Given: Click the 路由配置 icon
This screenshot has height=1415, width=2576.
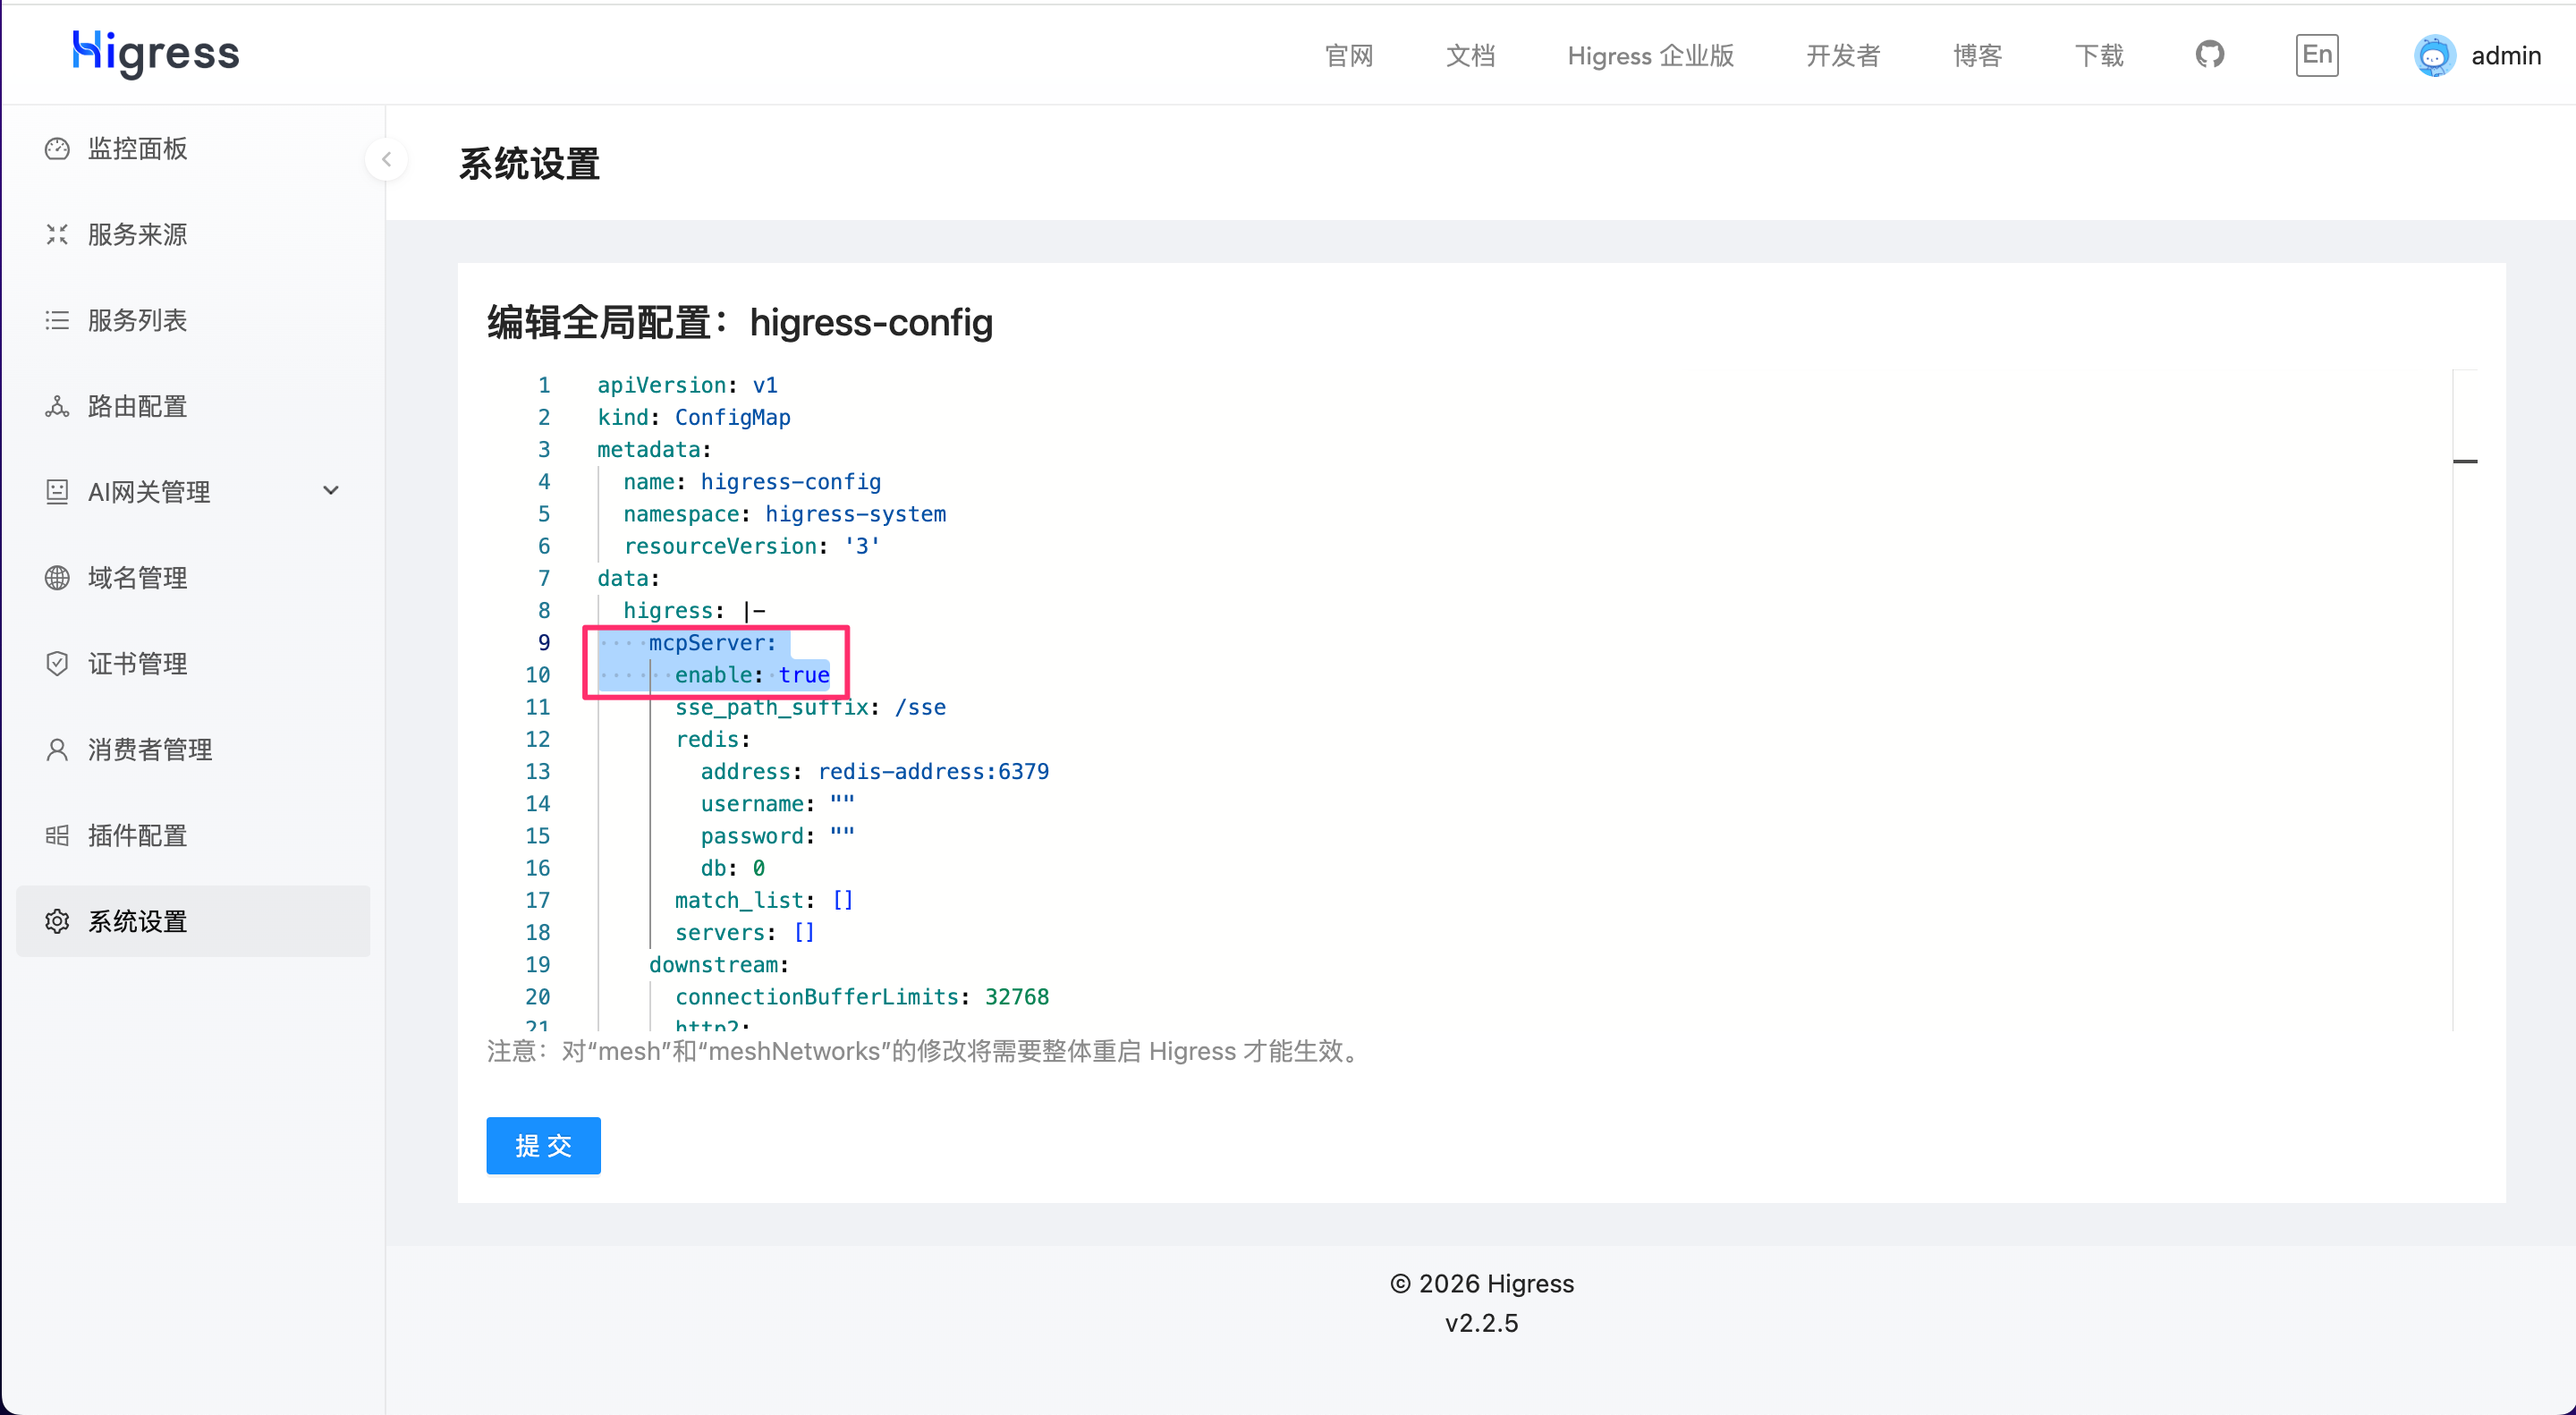Looking at the screenshot, I should [57, 407].
